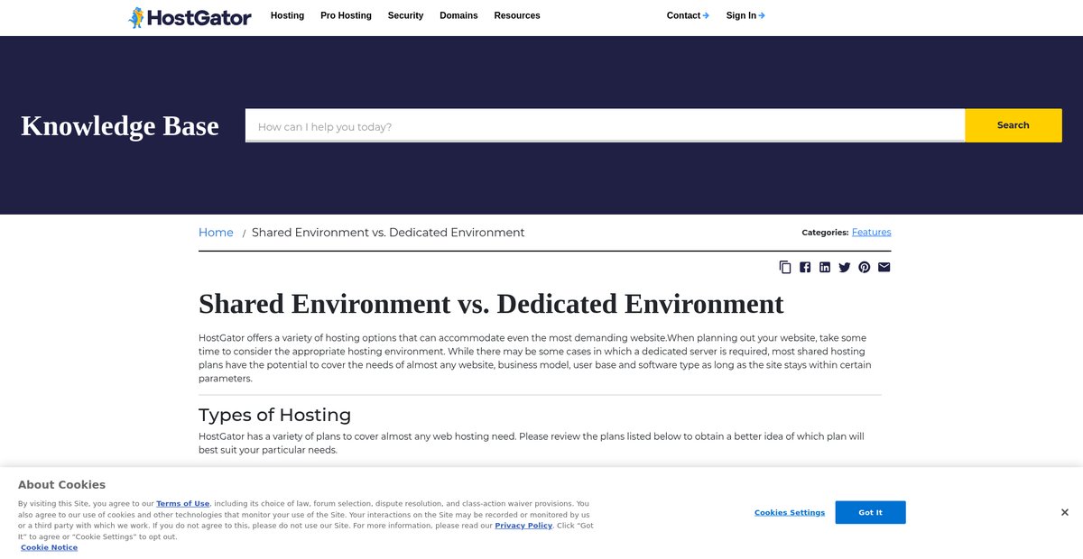This screenshot has width=1083, height=559.
Task: Click the Knowledge Base heading
Action: [x=120, y=125]
